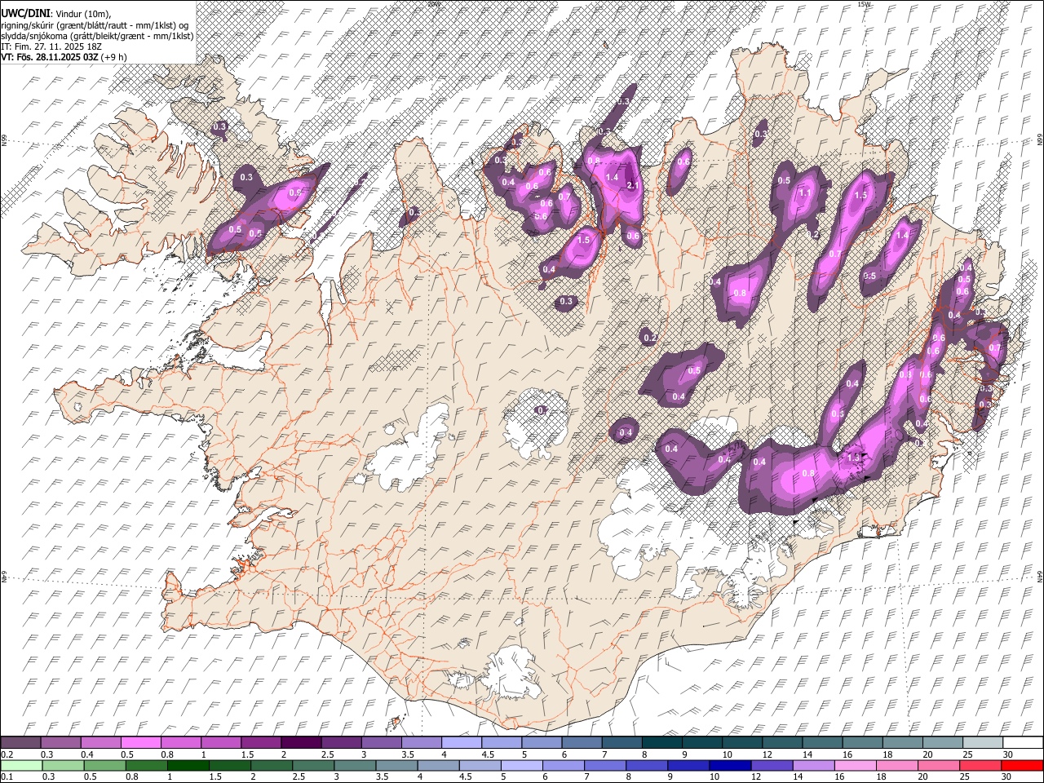Click the lightest green 0.1 swatch in bottom legend

21,766
